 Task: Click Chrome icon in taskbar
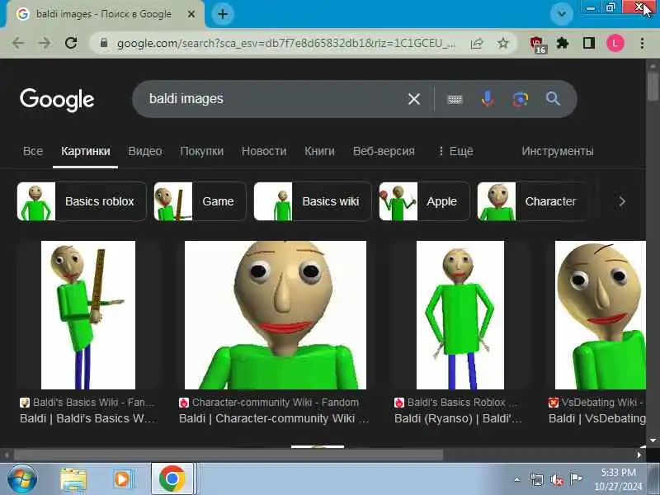tap(172, 479)
